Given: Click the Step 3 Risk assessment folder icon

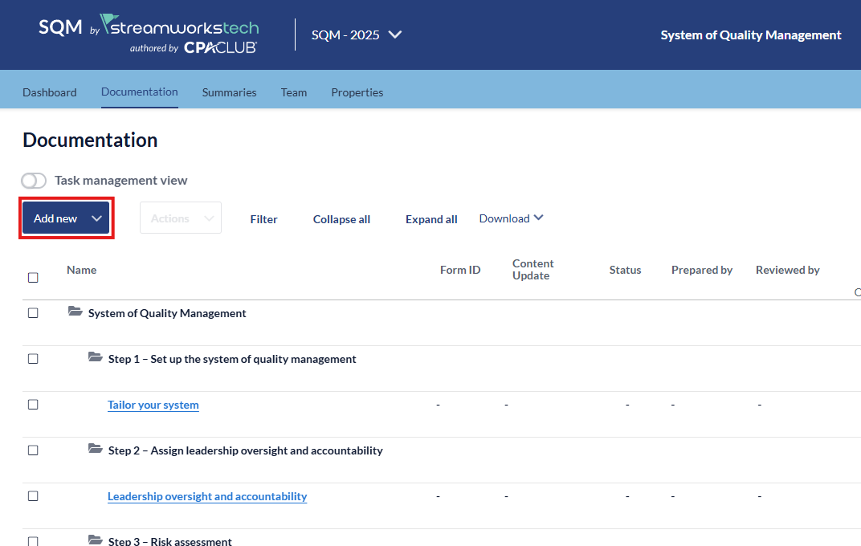Looking at the screenshot, I should (96, 540).
